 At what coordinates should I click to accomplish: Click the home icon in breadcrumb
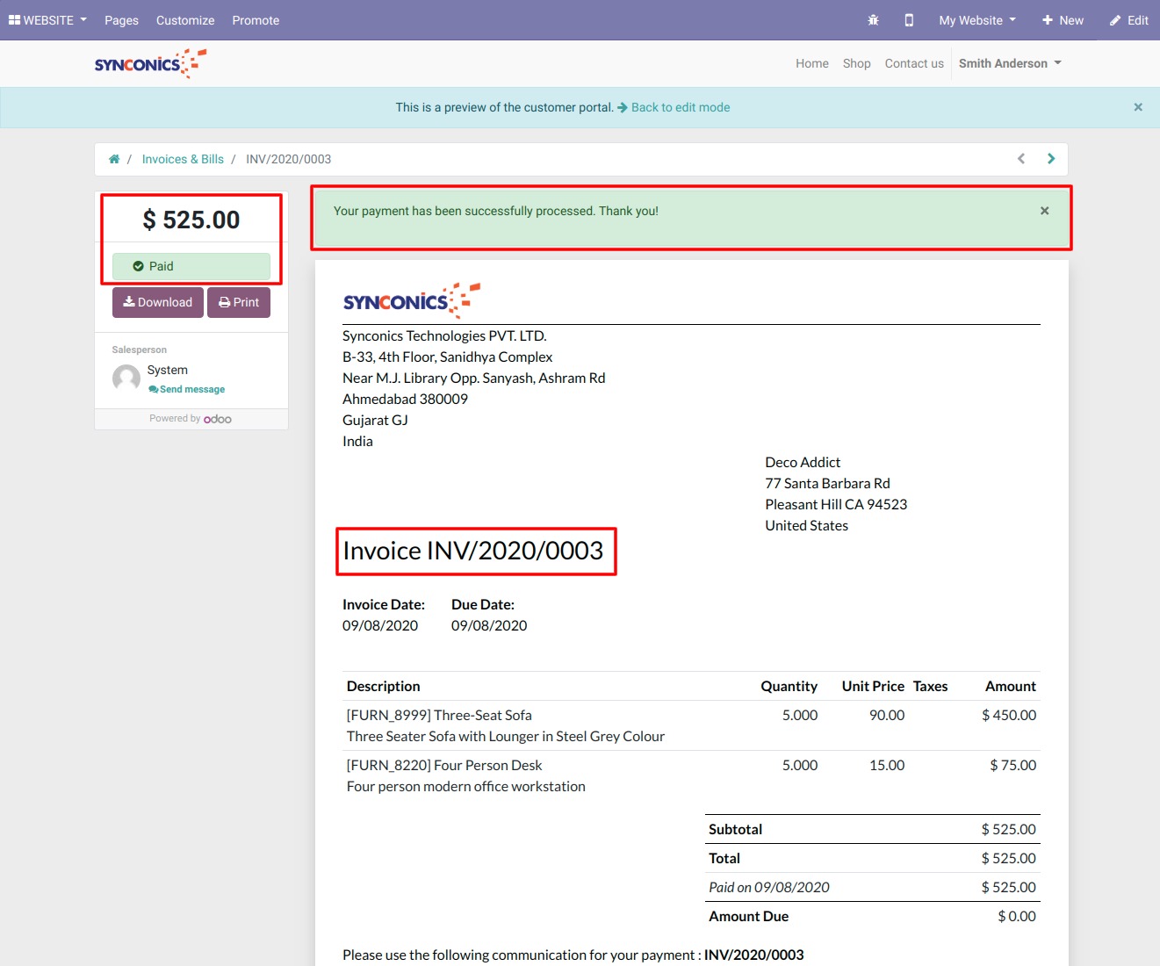pos(114,159)
